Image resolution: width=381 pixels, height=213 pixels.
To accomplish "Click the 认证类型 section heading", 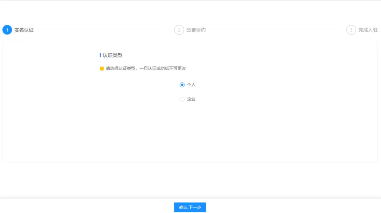I will click(x=112, y=55).
